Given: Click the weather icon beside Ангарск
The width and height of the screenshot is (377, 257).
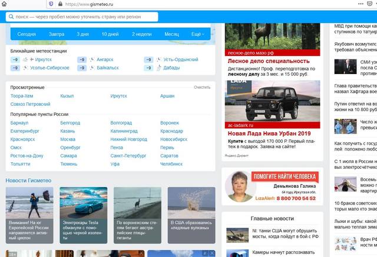Looking at the screenshot, I should (92, 59).
